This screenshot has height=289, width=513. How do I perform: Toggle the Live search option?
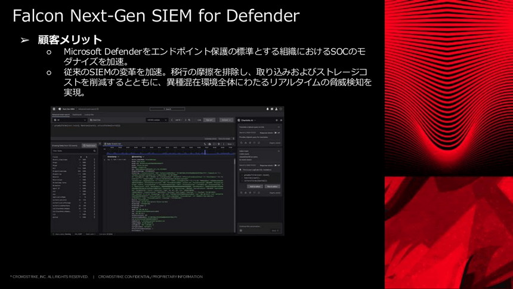click(199, 120)
